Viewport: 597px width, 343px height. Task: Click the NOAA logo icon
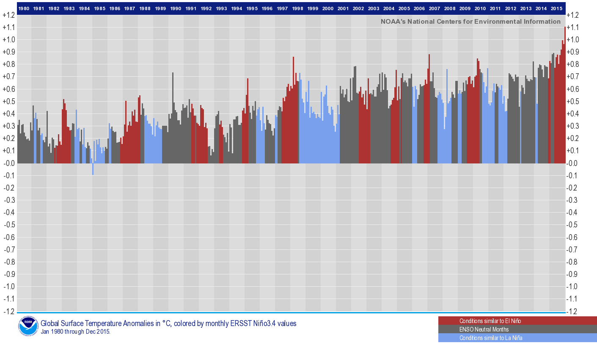tap(28, 326)
